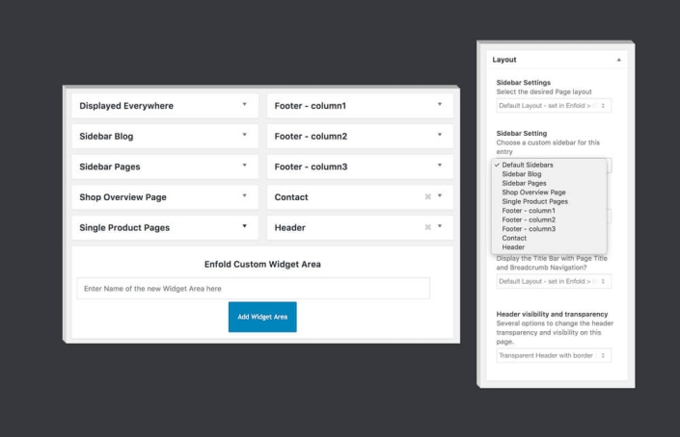The image size is (680, 437).
Task: Delete the Contact widget area via X icon
Action: click(427, 197)
